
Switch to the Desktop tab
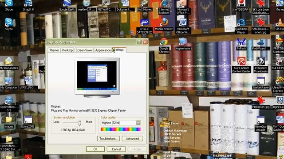[67, 50]
